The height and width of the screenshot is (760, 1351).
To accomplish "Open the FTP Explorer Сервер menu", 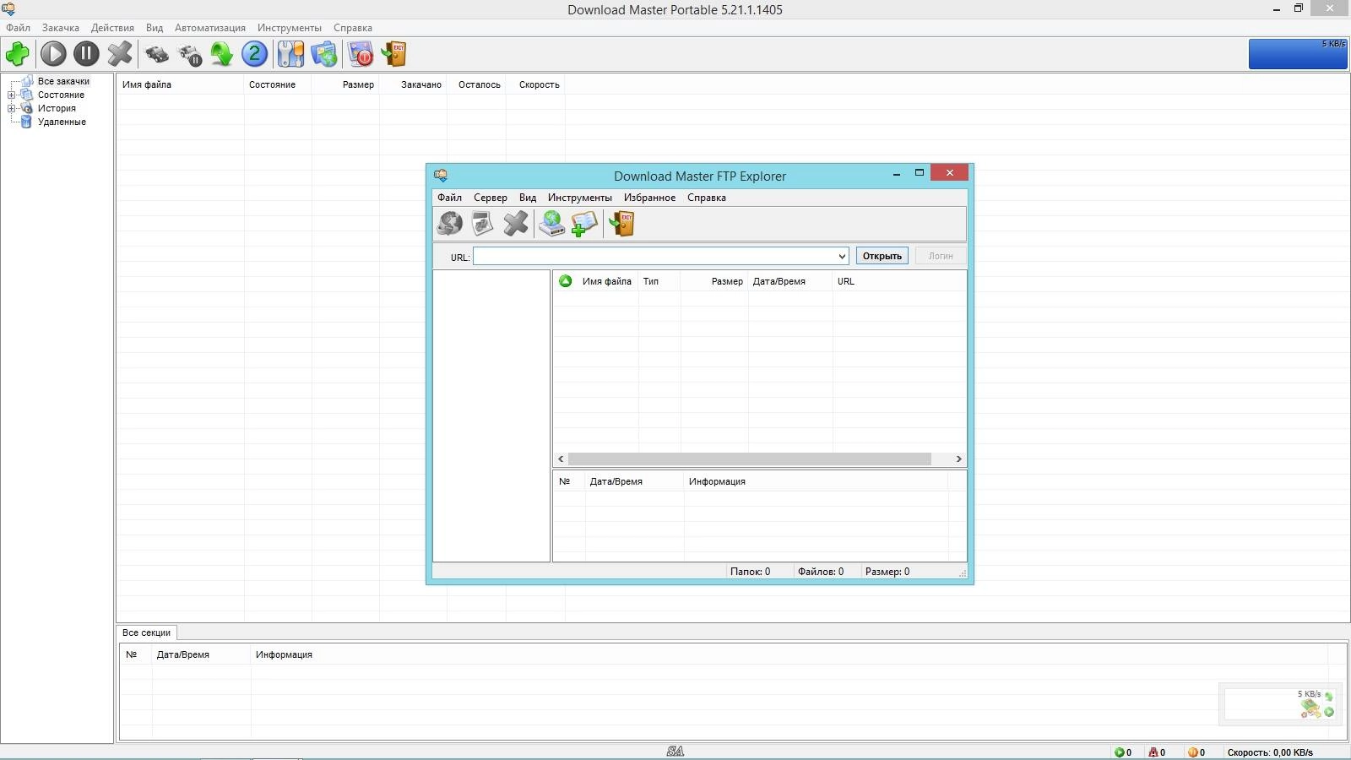I will pos(491,198).
